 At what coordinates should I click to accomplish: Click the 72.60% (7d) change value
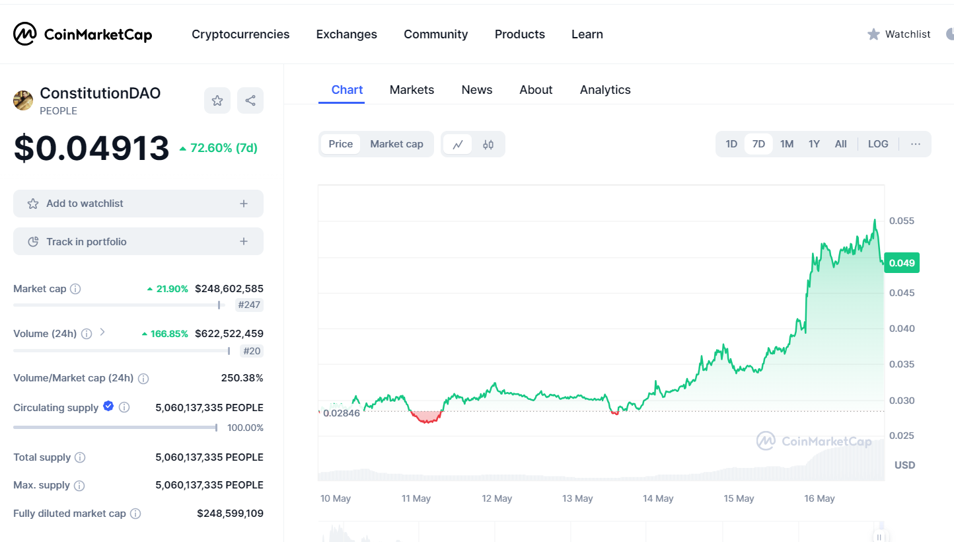click(219, 148)
